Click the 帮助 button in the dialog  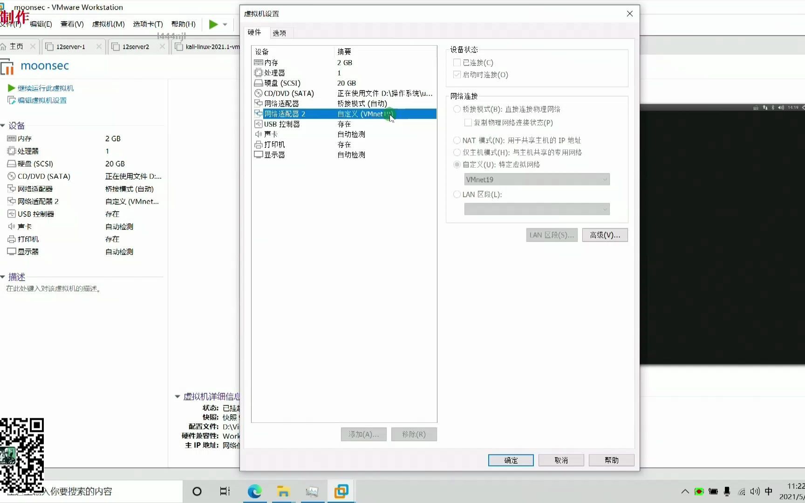pyautogui.click(x=612, y=460)
